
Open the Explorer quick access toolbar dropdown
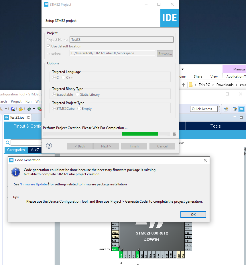(182, 69)
